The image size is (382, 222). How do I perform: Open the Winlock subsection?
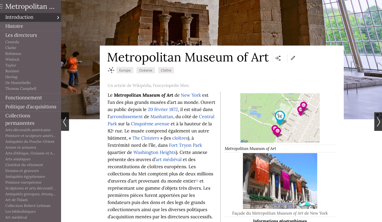tap(12, 59)
